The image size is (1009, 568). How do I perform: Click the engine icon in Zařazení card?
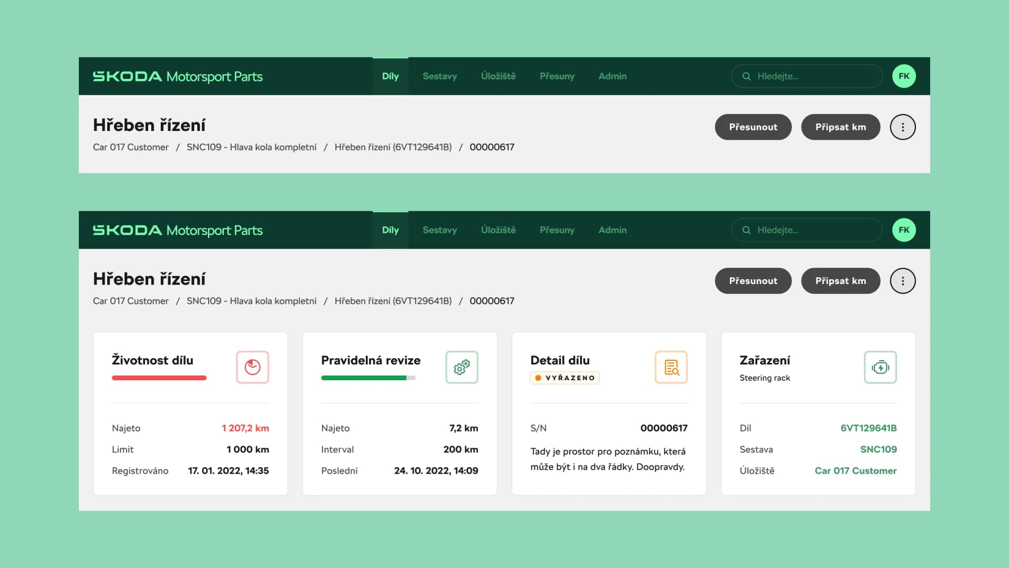coord(880,367)
